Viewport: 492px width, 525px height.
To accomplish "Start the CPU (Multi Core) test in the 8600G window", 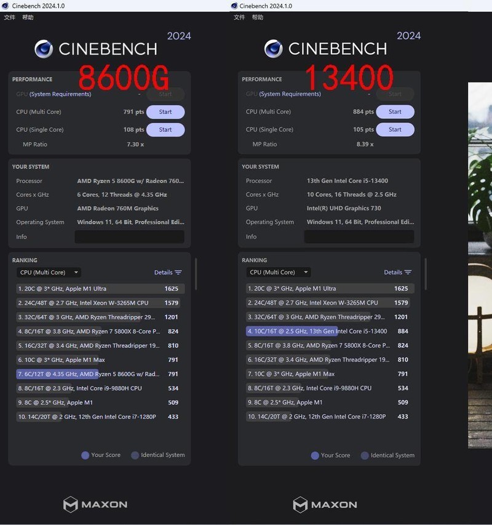I will point(165,112).
